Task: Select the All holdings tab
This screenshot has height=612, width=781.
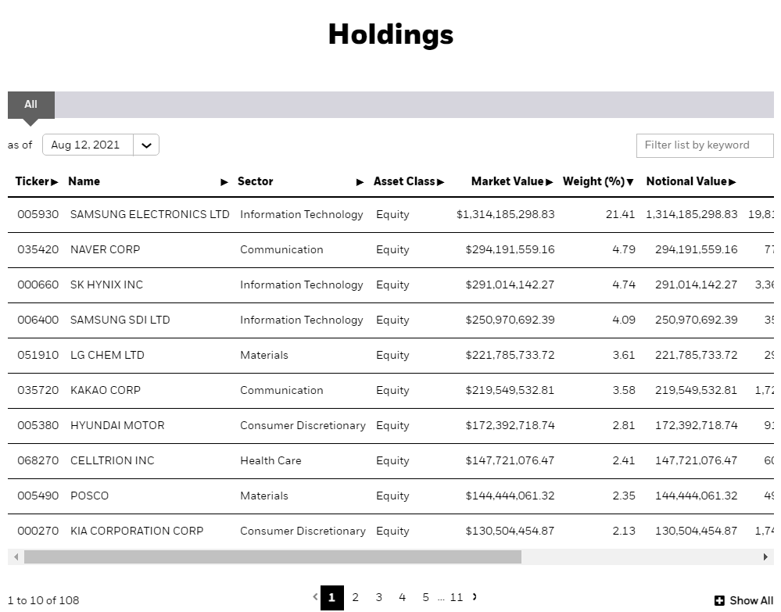Action: 31,105
